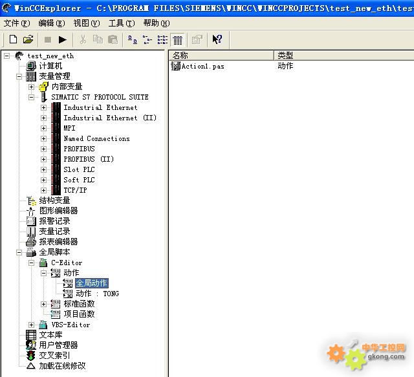Open the 帮助(H) menu

coord(157,23)
